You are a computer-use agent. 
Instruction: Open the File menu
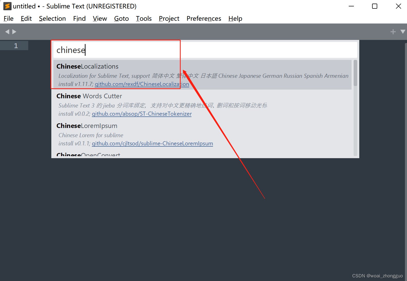[x=8, y=19]
